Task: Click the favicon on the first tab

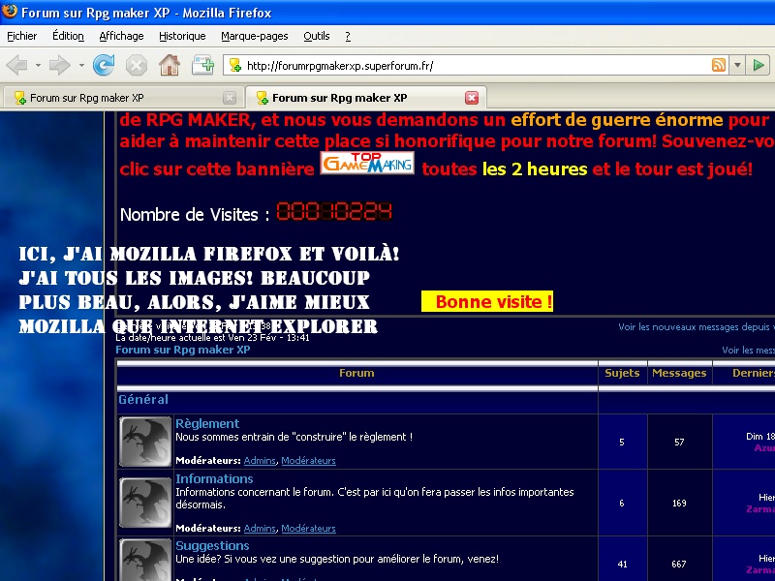Action: tap(19, 98)
